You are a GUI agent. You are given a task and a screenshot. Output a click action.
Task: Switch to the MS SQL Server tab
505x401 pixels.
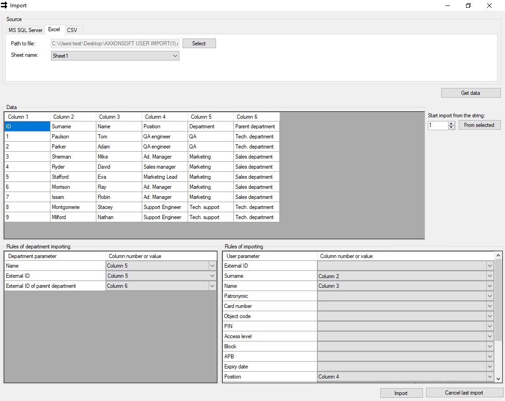tap(26, 30)
